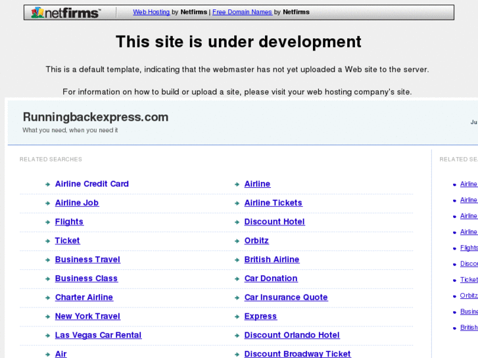Open the Charter Airline link
The width and height of the screenshot is (478, 358).
pos(84,297)
